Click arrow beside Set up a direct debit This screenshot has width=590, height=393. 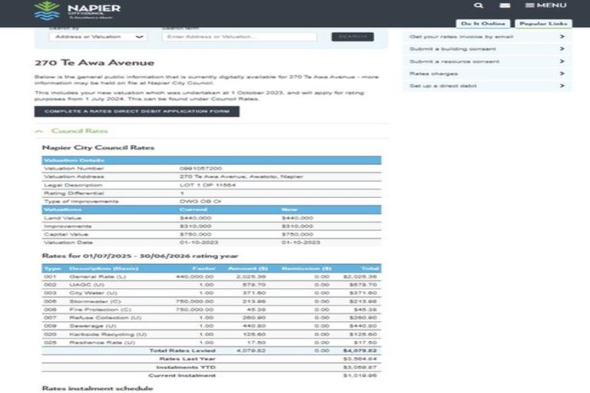coord(562,86)
